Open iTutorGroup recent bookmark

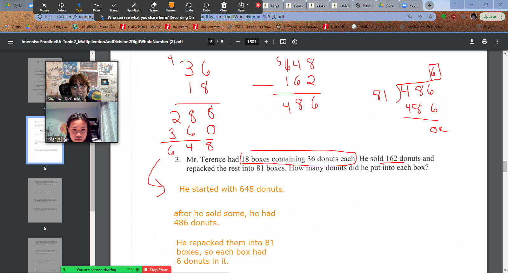click(x=140, y=27)
